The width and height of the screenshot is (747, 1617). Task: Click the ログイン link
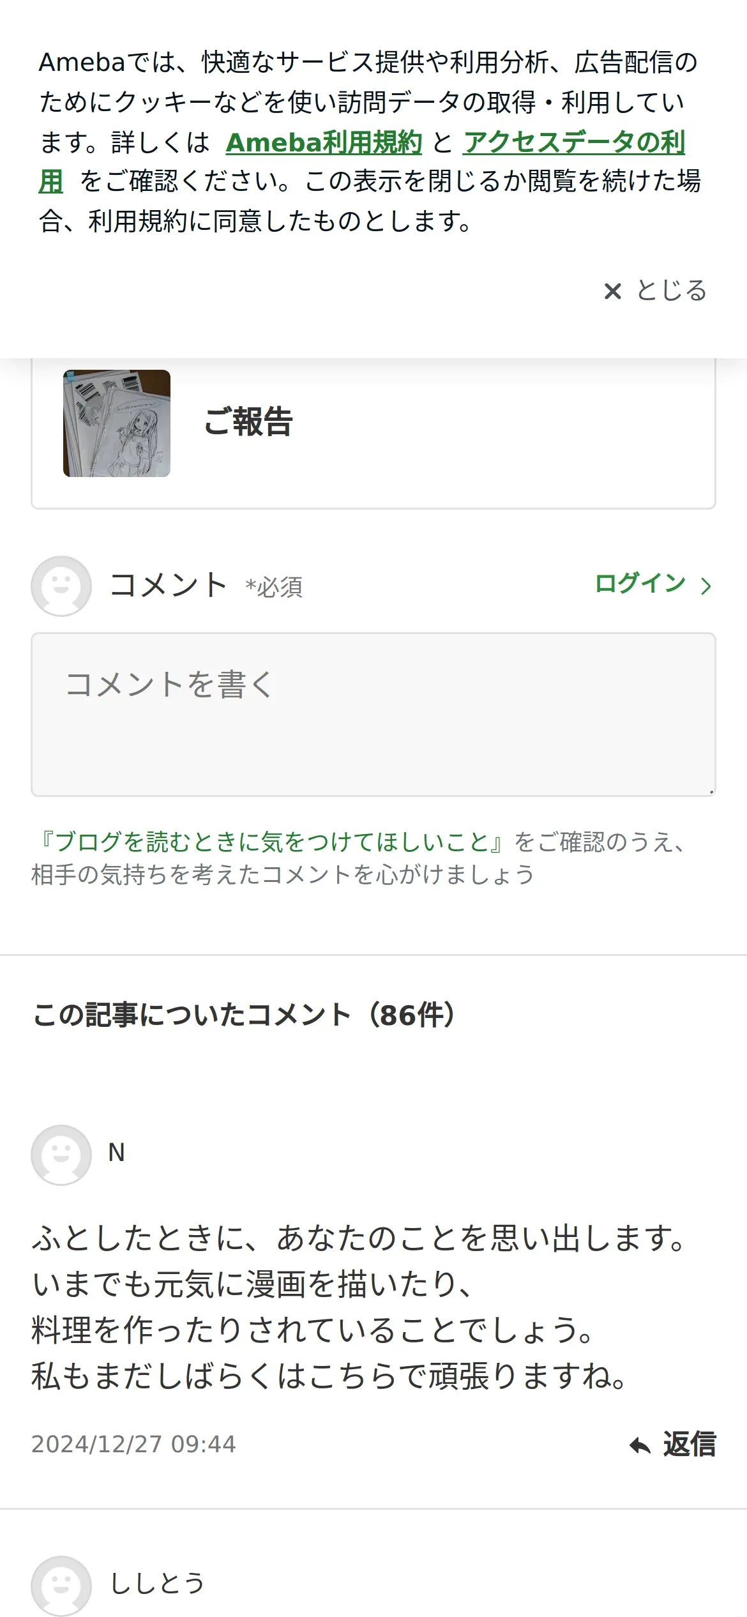640,584
